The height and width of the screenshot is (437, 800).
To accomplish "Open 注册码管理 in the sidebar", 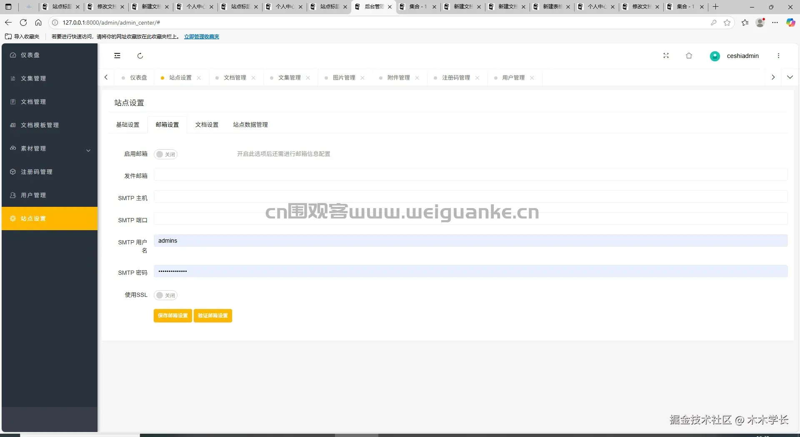I will coord(50,172).
